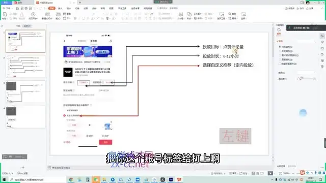Select slide 3 thumbnail
Image resolution: width=326 pixels, height=183 pixels.
click(25, 92)
